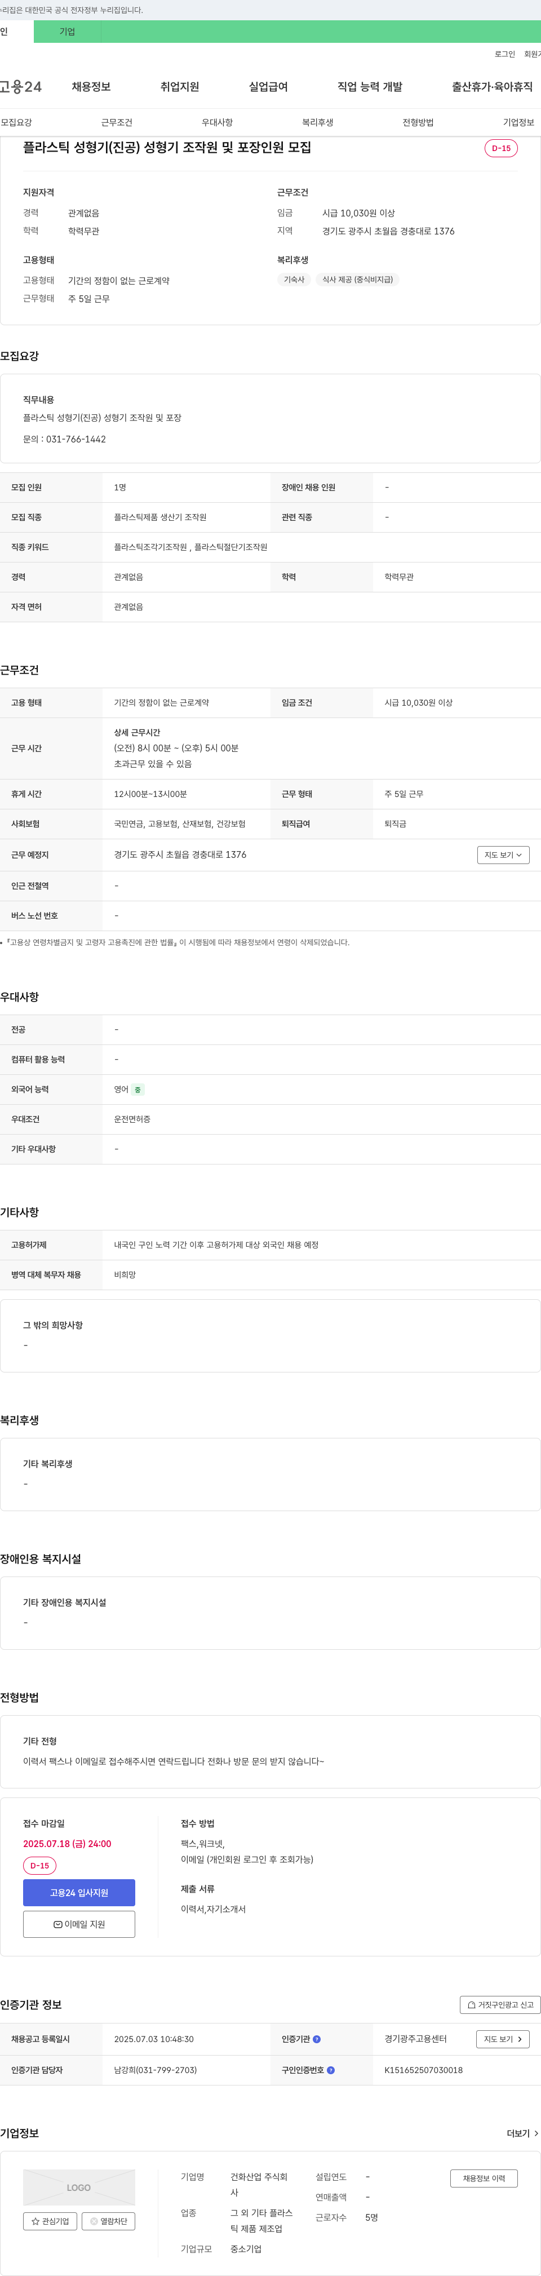This screenshot has height=2276, width=541.
Task: Click the 직종 키워드 value 플라스틱조각기조작원
Action: coord(150,548)
